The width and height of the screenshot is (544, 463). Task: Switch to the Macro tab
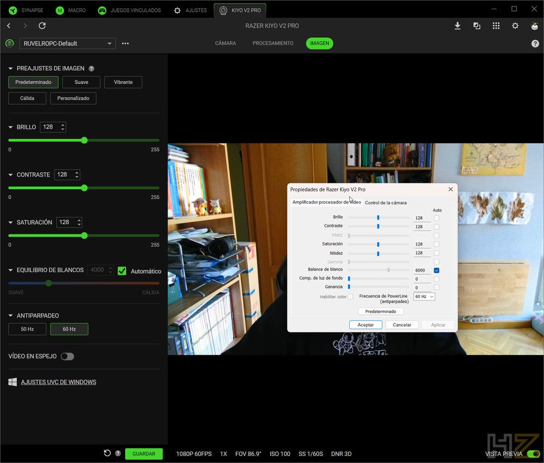(x=70, y=10)
